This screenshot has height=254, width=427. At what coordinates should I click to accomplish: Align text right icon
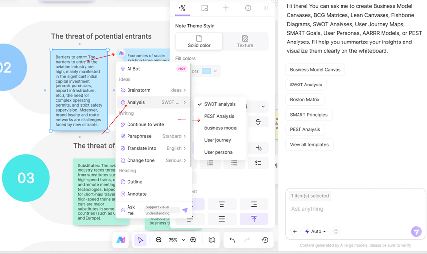click(254, 204)
